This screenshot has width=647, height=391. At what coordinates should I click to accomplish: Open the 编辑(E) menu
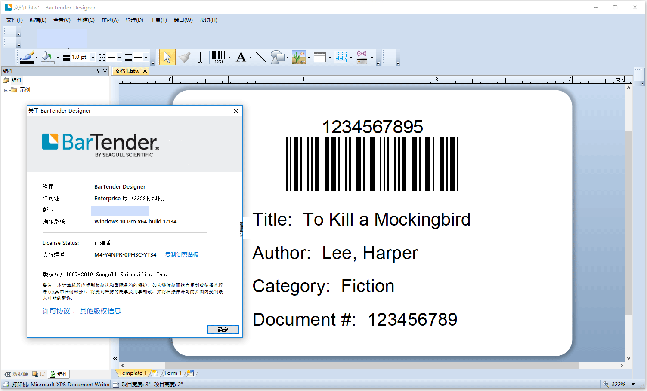[x=38, y=20]
